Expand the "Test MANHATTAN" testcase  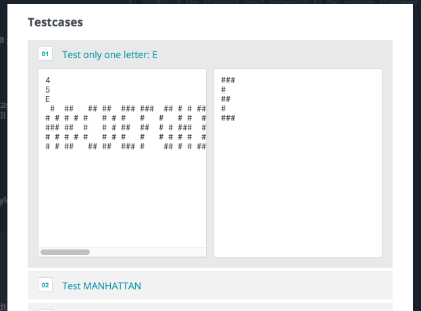(x=101, y=286)
